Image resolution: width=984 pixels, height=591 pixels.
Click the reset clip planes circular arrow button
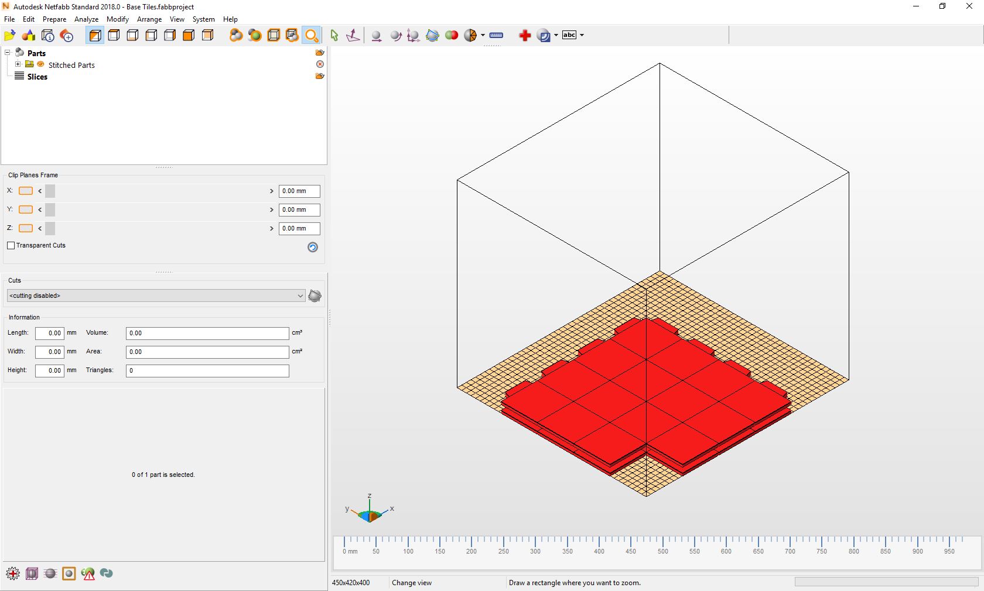(312, 248)
